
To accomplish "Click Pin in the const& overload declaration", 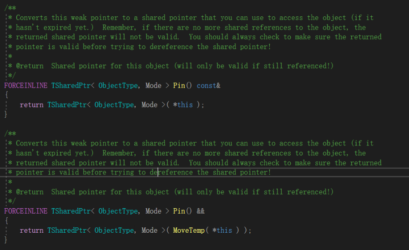I will 179,85.
